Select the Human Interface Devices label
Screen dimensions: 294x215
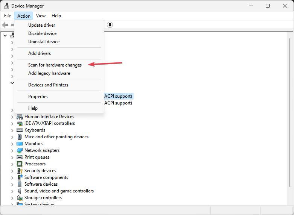(49, 117)
